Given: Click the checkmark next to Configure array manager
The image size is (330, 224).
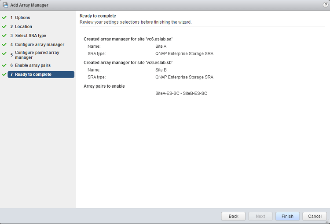Looking at the screenshot, I should 4,45.
